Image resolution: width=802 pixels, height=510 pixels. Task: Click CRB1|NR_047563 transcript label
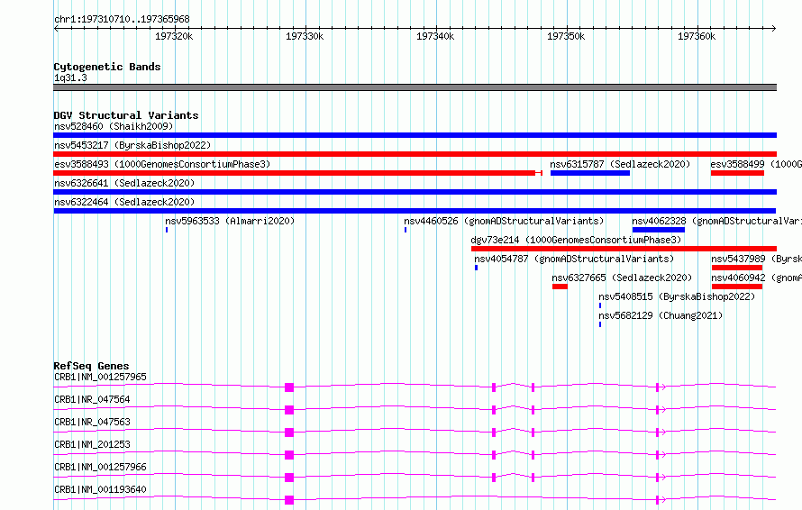[x=92, y=422]
